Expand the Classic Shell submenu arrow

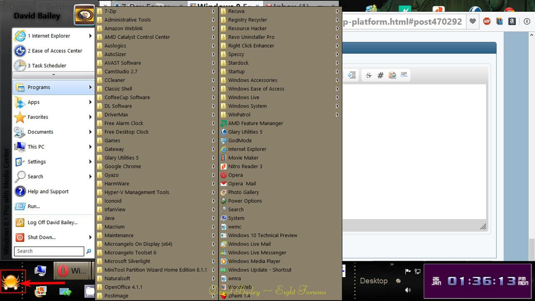[x=213, y=89]
